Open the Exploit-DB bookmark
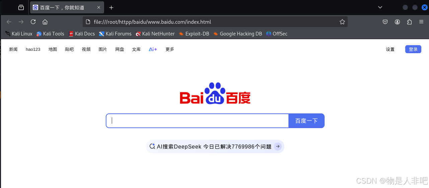 [194, 33]
